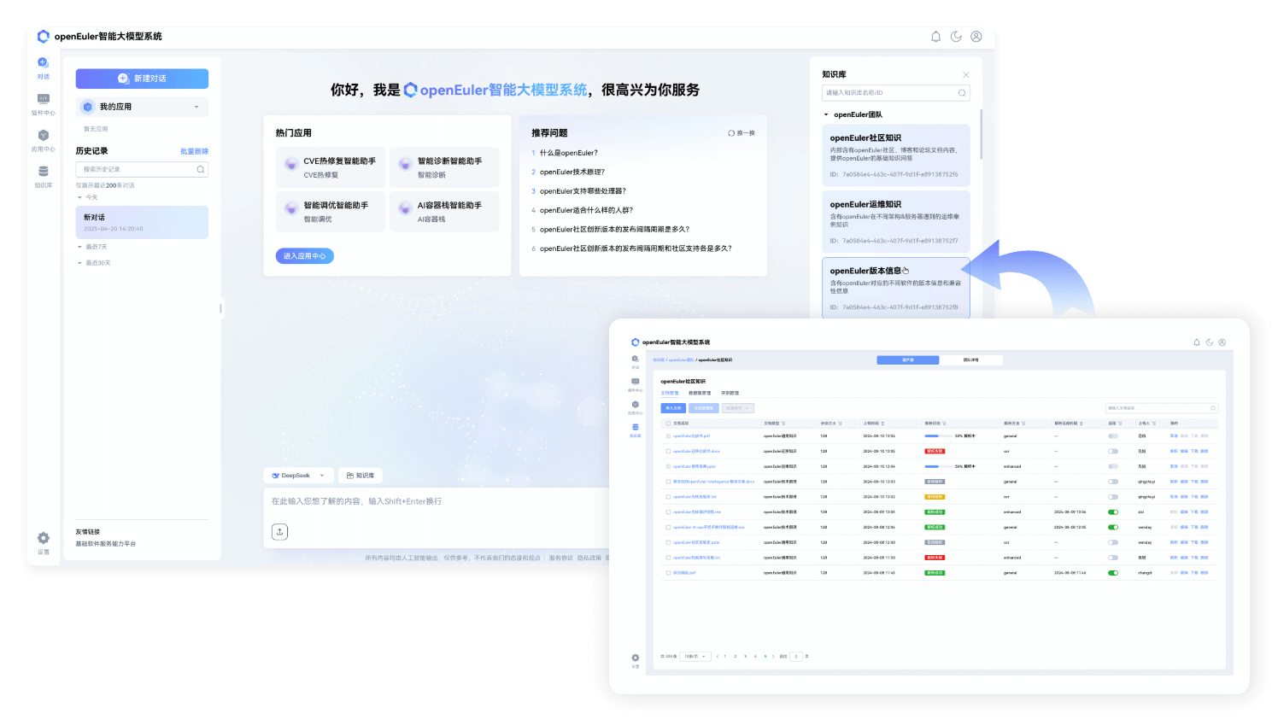Close the 知识库 side panel
This screenshot has height=719, width=1278.
coord(966,75)
